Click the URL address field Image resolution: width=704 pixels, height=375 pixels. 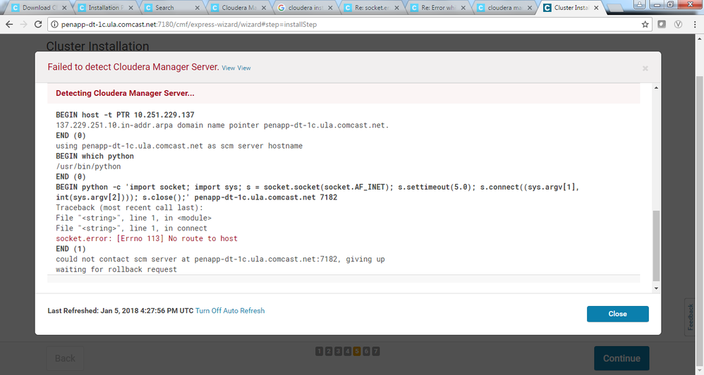point(346,24)
